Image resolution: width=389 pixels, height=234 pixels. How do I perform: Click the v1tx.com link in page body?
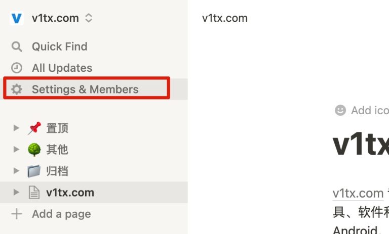358,193
